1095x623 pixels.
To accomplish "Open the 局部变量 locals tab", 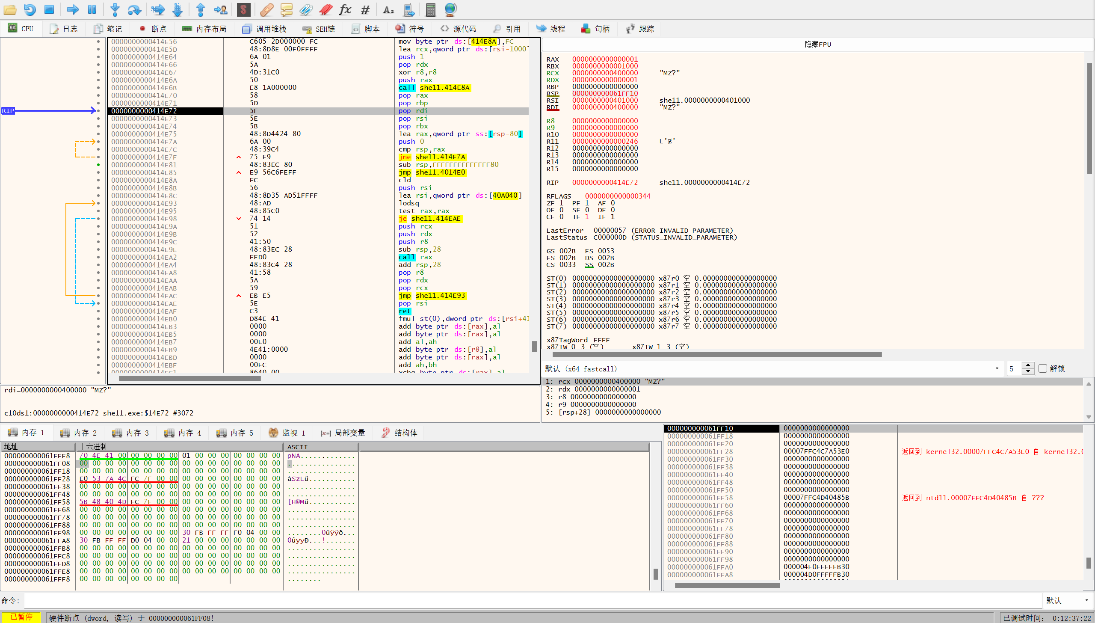I will click(343, 433).
